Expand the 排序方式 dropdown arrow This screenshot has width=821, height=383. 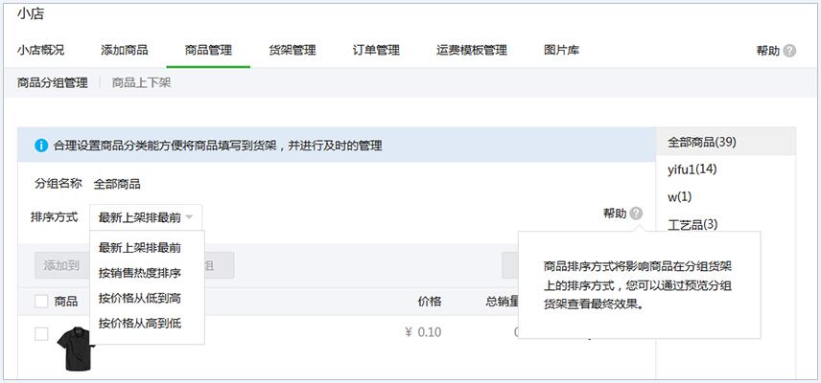(x=190, y=217)
